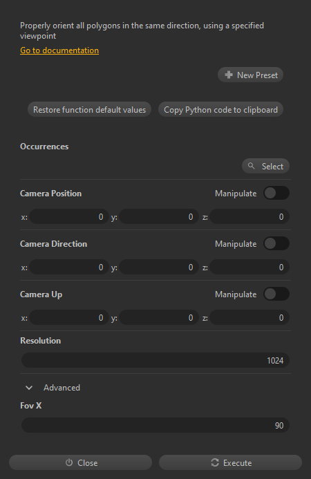This screenshot has width=311, height=479.
Task: Click Camera Up x input field
Action: pos(69,317)
